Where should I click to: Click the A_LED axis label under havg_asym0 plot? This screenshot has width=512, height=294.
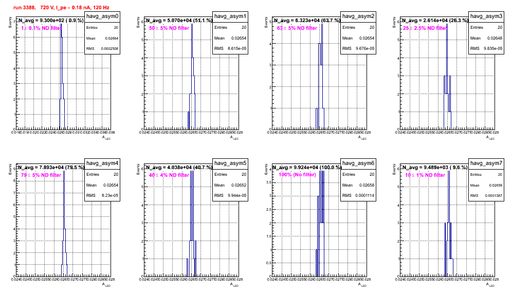point(106,138)
